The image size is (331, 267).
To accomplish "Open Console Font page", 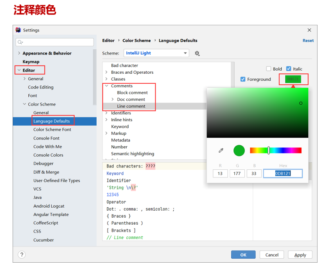I will (47, 138).
